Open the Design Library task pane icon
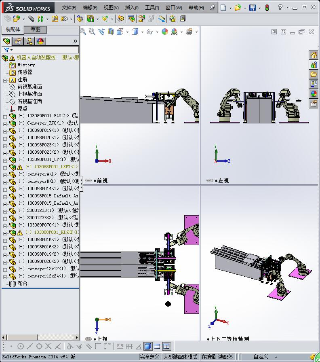The height and width of the screenshot is (362, 320). click(314, 65)
